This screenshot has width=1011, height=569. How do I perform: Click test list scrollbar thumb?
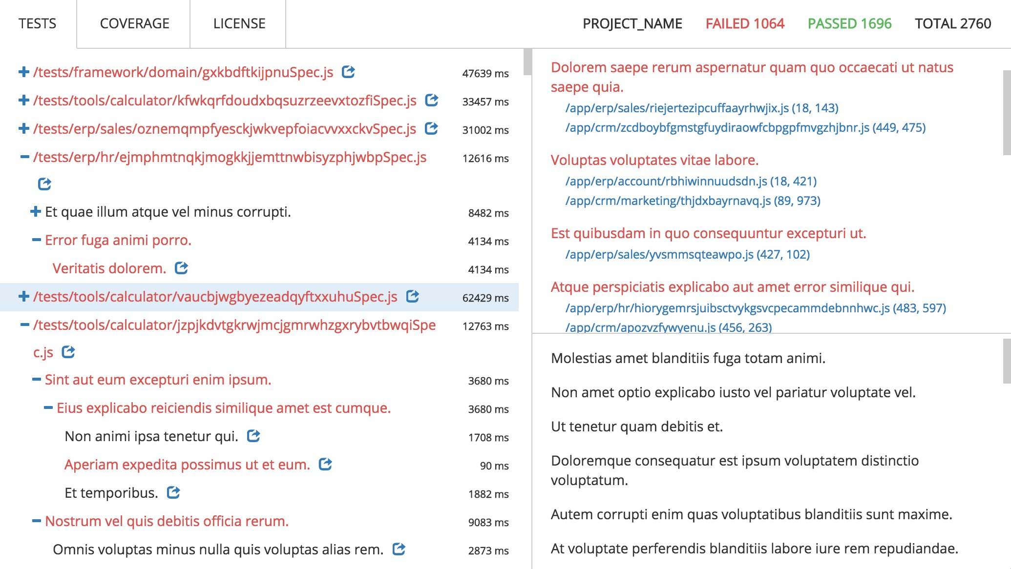[527, 62]
